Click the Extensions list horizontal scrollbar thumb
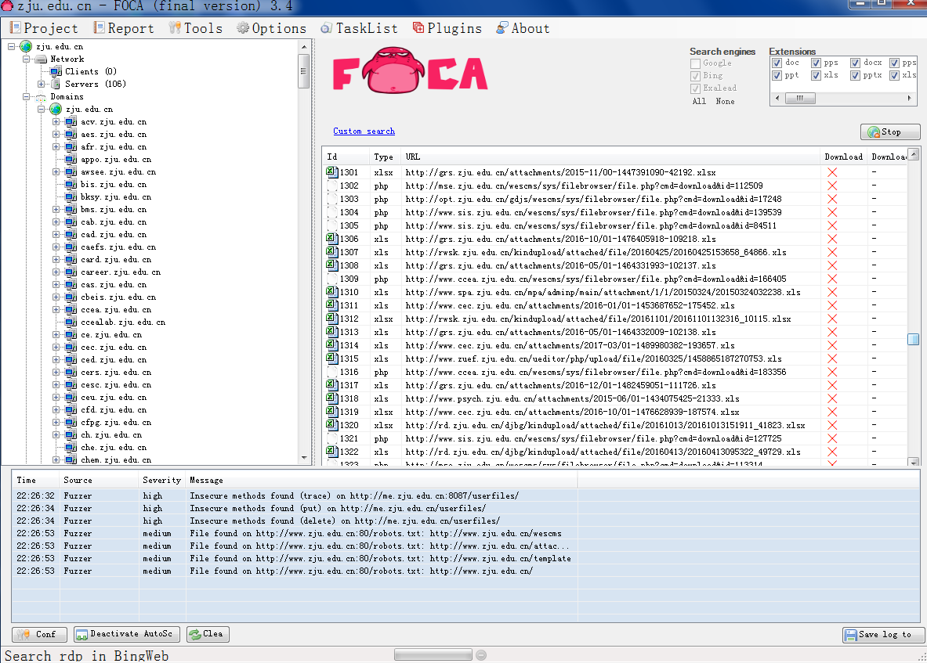This screenshot has height=663, width=927. click(x=801, y=98)
